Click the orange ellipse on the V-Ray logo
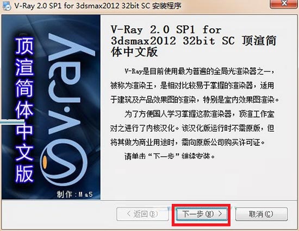299x231 pixels. tap(45, 162)
